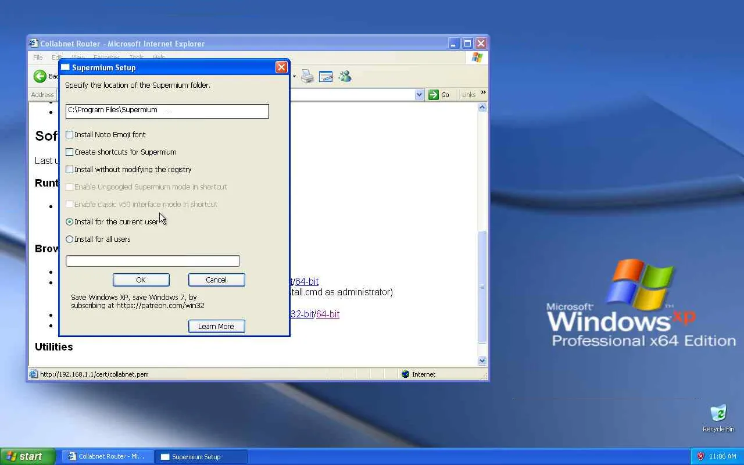The image size is (744, 465).
Task: Click the Edit page icon in Internet Explorer toolbar
Action: pos(325,76)
